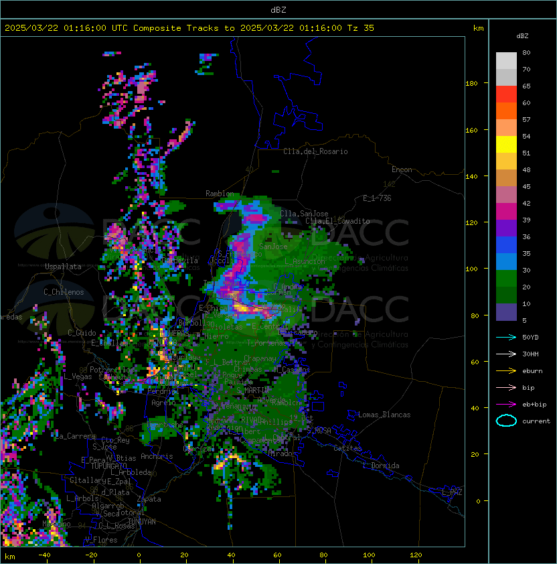
Task: Click the 0 tick on horizontal km axis
Action: 139,555
